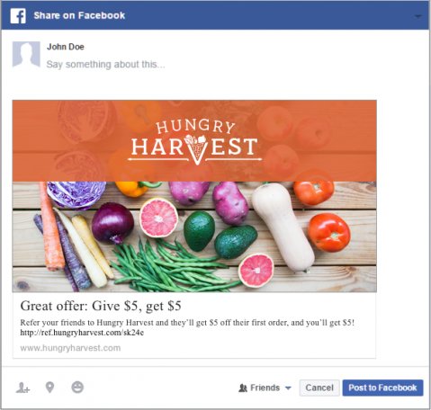Click the Facebook logo in the header
This screenshot has height=410, width=431.
pos(18,15)
